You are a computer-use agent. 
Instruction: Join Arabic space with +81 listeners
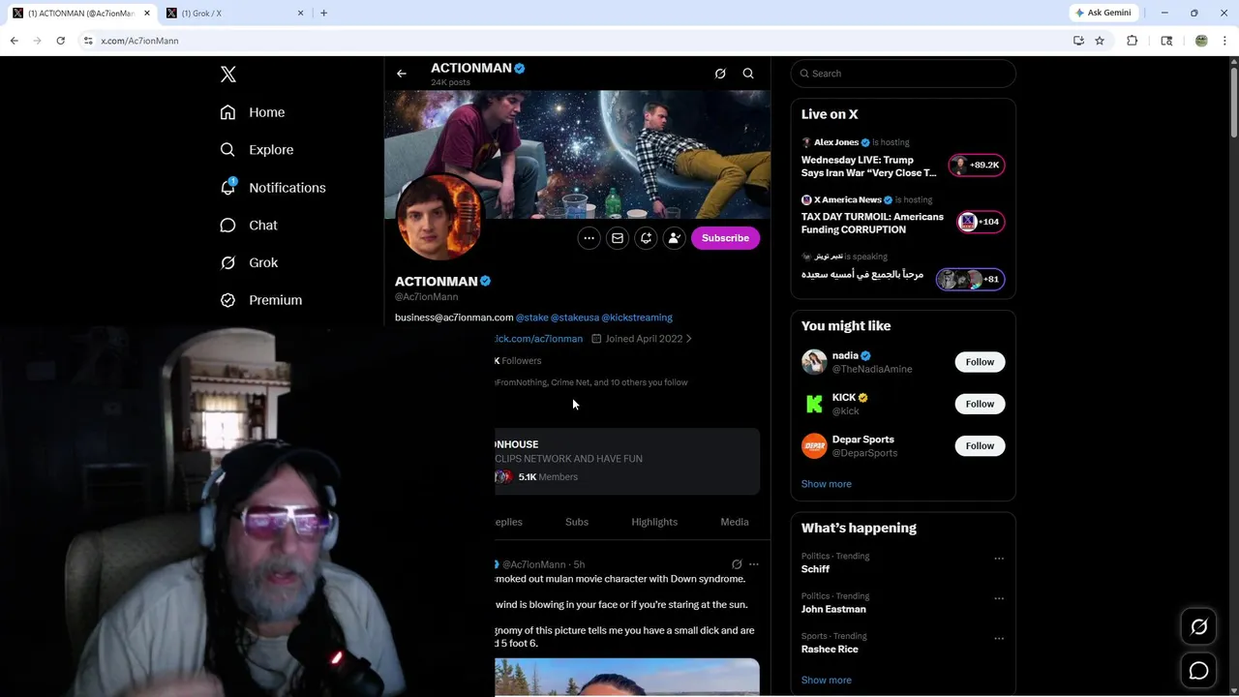pos(970,279)
